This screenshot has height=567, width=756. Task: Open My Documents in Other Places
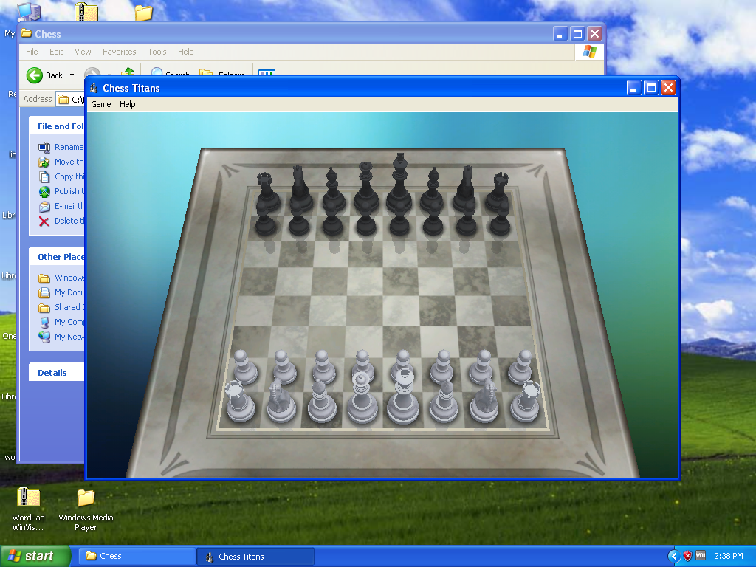coord(69,292)
